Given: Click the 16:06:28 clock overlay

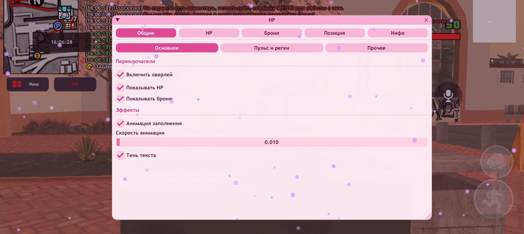Looking at the screenshot, I should tap(62, 42).
